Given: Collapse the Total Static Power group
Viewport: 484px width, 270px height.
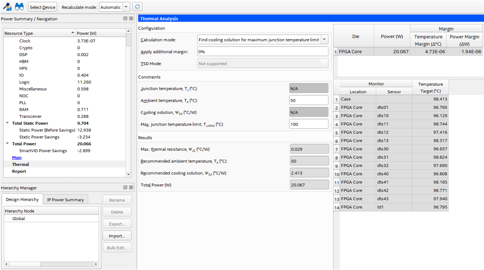Looking at the screenshot, I should (x=8, y=123).
